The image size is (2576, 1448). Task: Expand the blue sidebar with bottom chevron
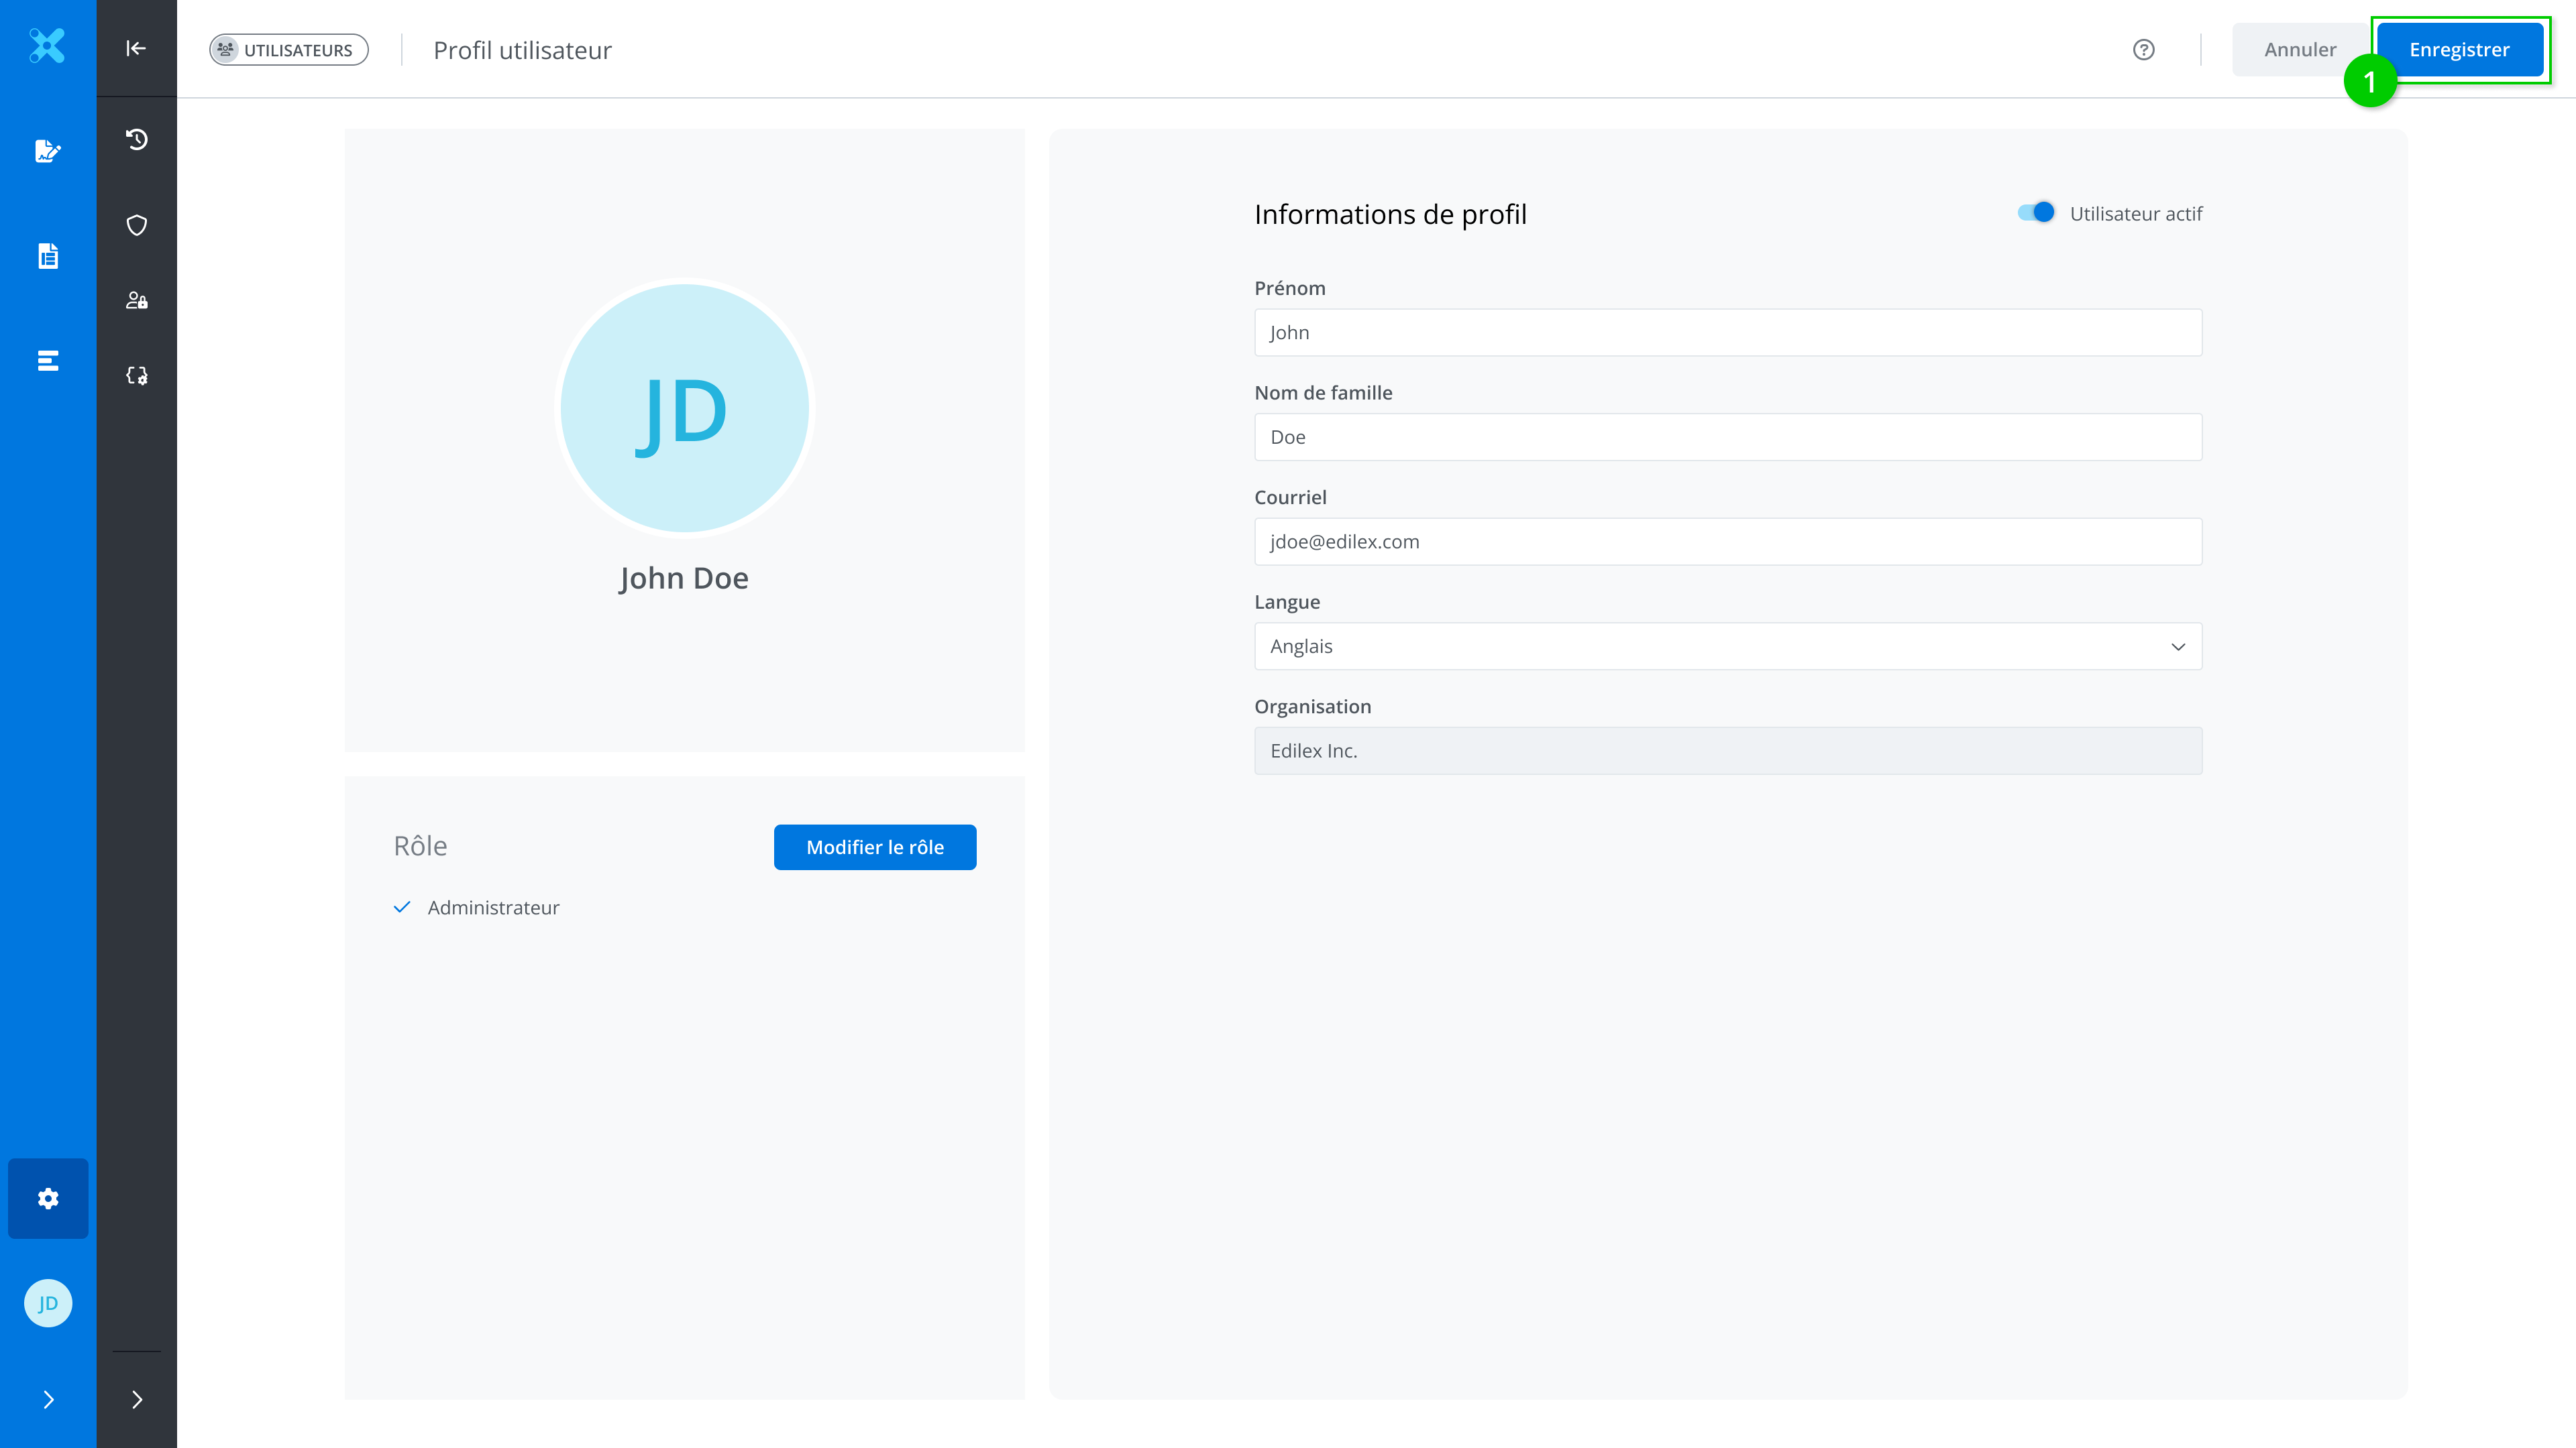(x=47, y=1399)
